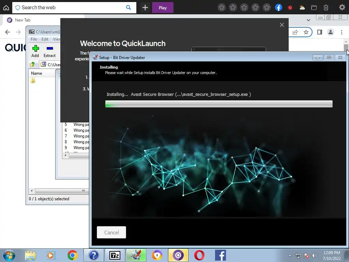This screenshot has height=262, width=349.
Task: Click the 7-Zip horizontal scrollbar thumb
Action: coord(61,191)
